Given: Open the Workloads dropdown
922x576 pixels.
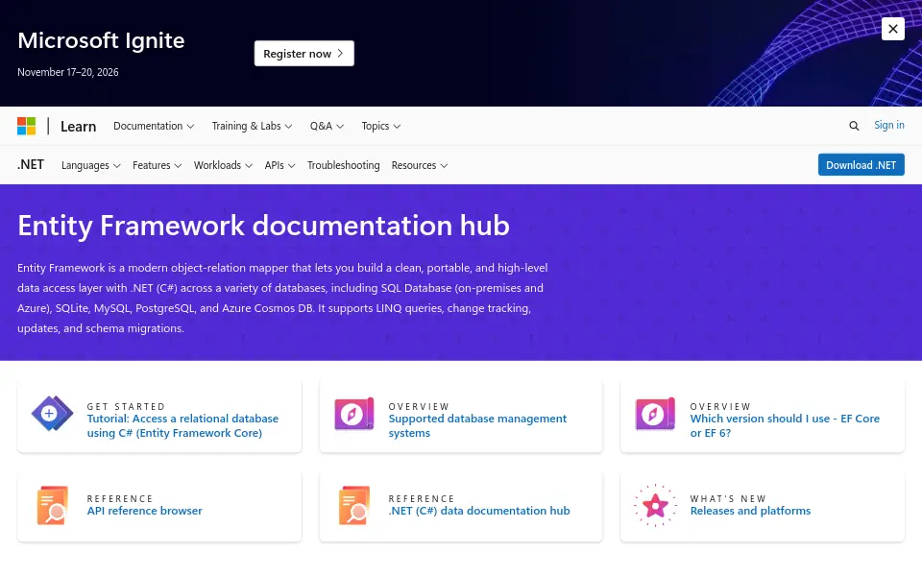Looking at the screenshot, I should pos(224,165).
